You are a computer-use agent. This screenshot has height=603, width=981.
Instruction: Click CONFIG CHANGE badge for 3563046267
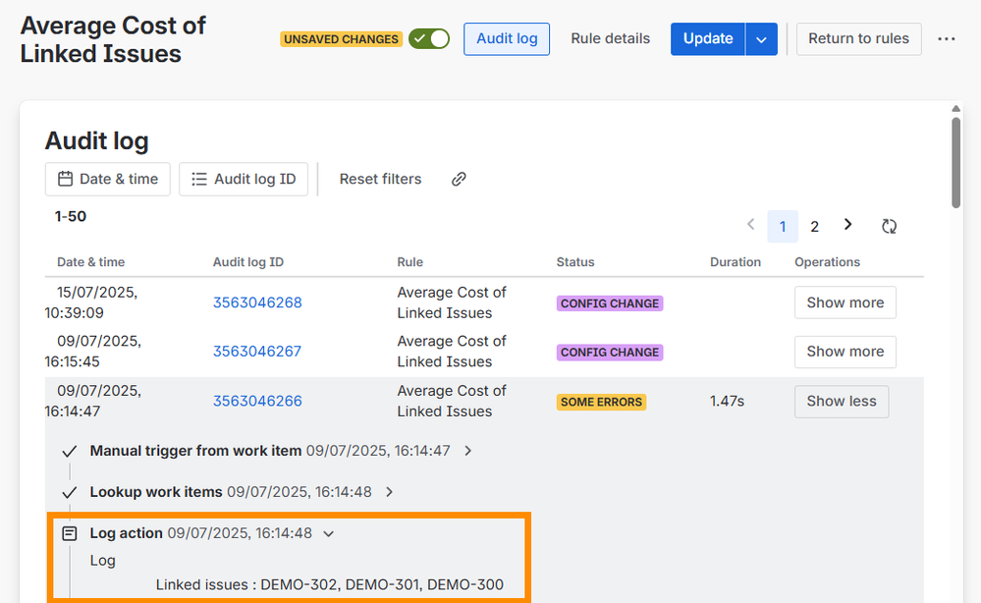pyautogui.click(x=610, y=353)
